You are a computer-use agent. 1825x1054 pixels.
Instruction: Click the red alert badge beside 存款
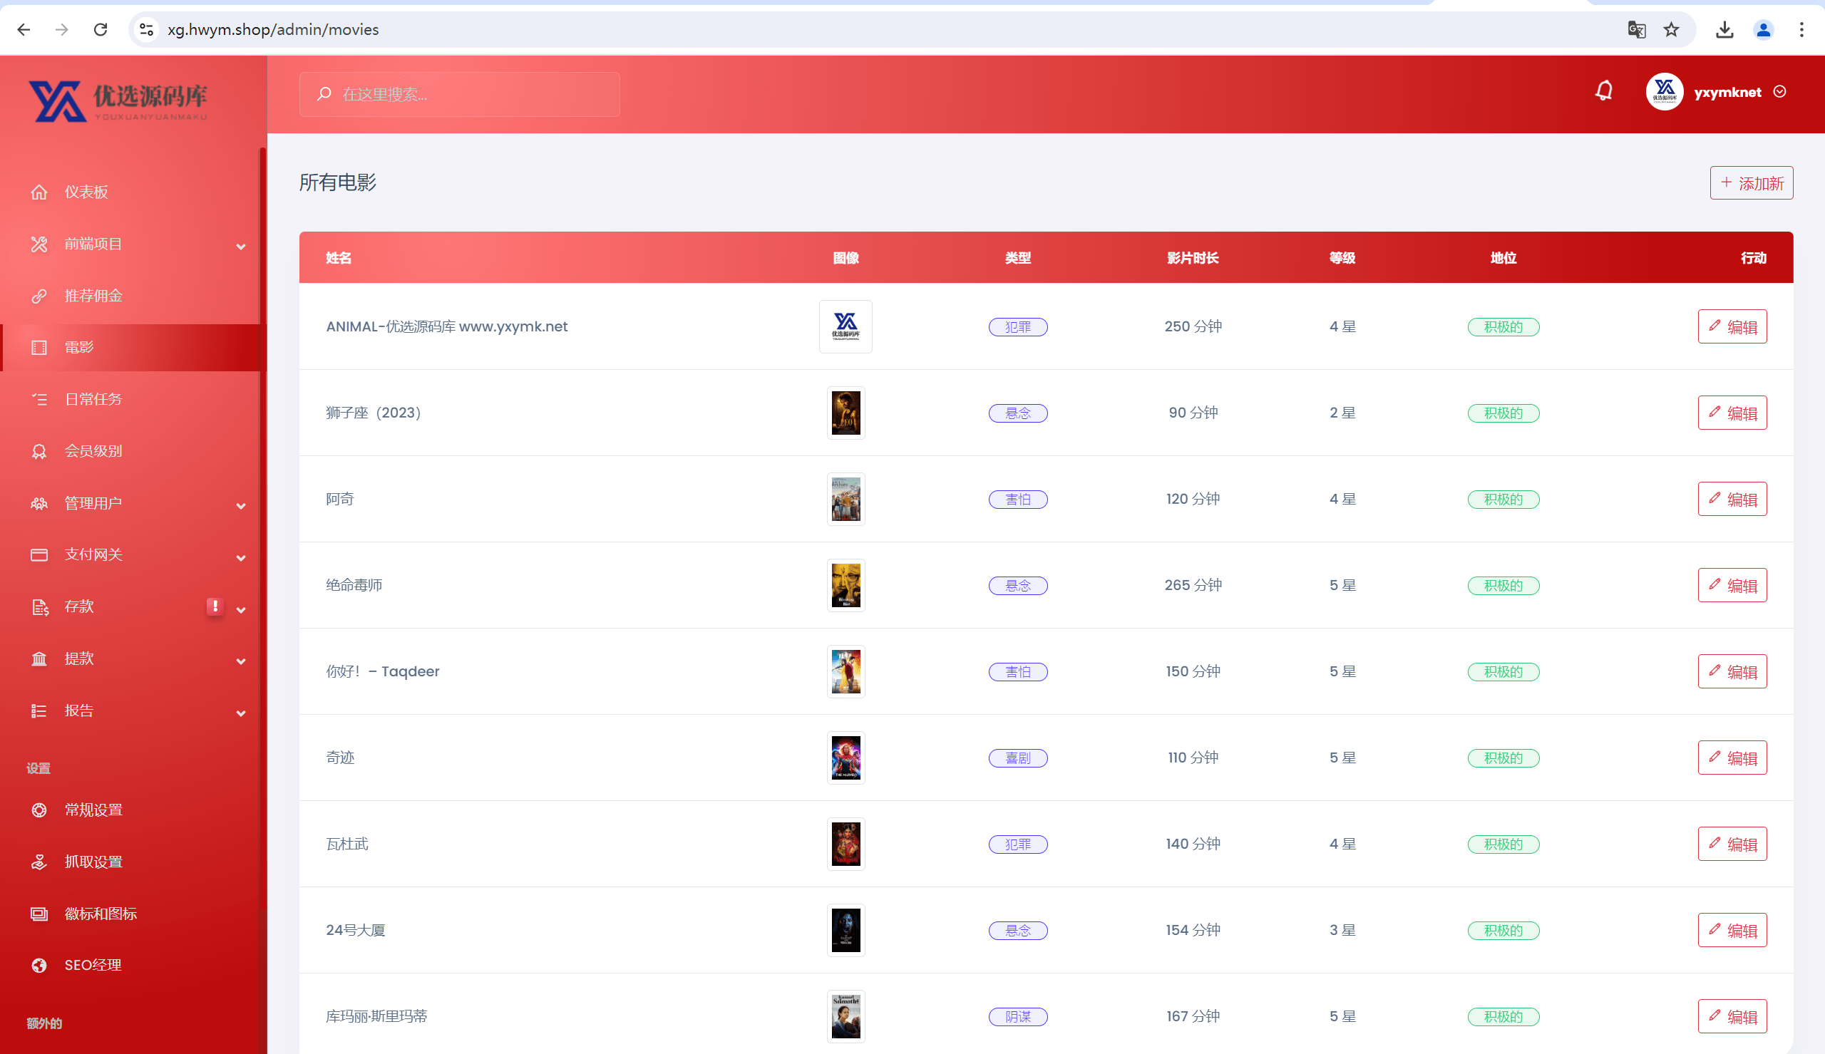[215, 606]
